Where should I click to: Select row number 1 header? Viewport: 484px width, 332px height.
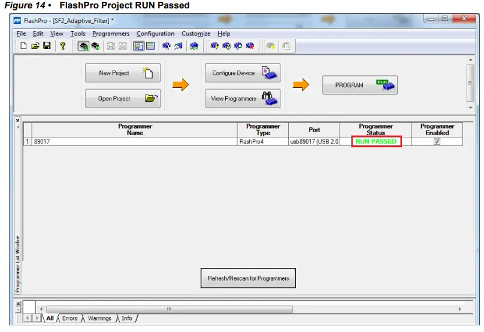(28, 142)
